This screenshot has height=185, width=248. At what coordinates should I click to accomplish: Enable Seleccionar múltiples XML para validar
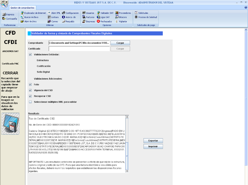(30, 102)
